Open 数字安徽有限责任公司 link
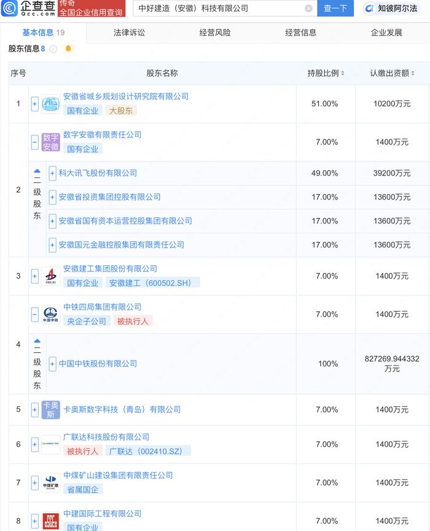430x531 pixels. [102, 135]
